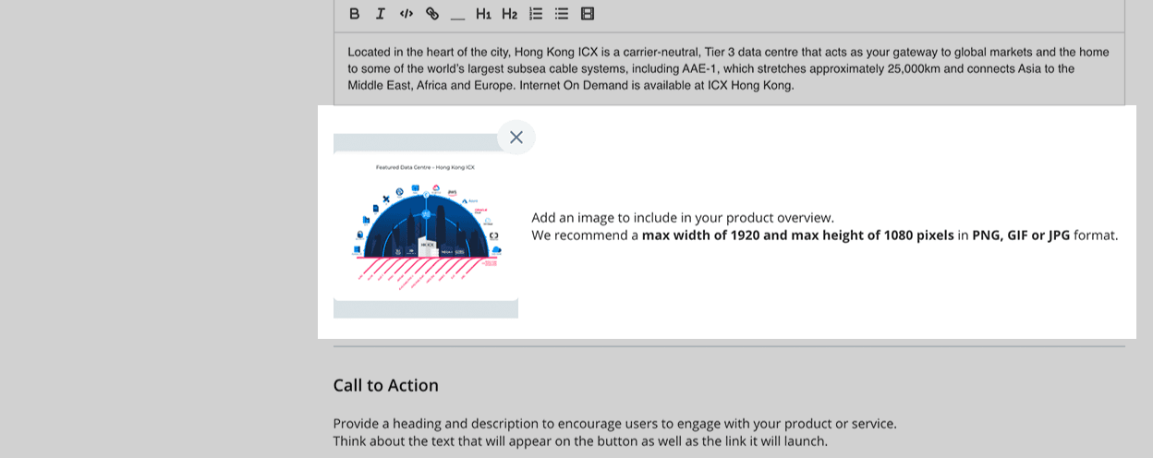
Task: Click the 'Call to Action' section heading
Action: coord(385,385)
